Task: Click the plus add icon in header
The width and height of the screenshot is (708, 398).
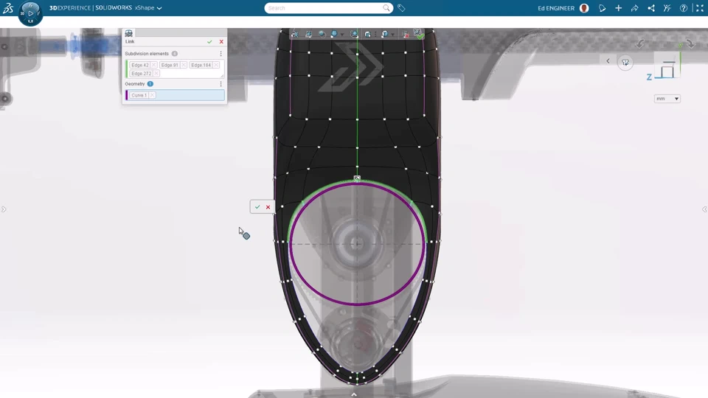Action: 619,8
